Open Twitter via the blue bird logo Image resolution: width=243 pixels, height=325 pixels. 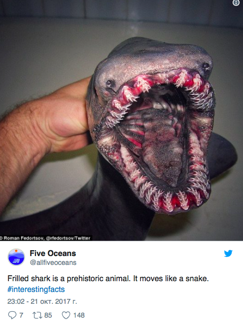[228, 253]
